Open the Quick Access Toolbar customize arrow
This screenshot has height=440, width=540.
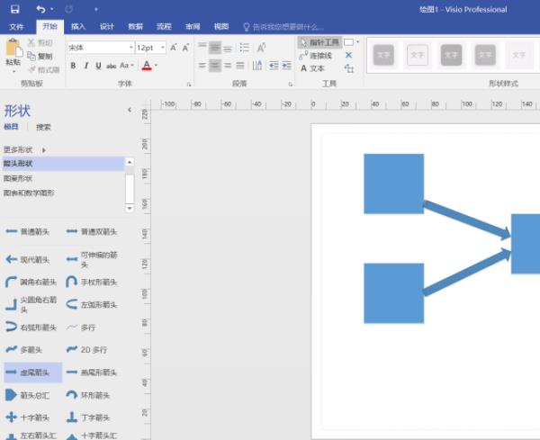pos(96,9)
